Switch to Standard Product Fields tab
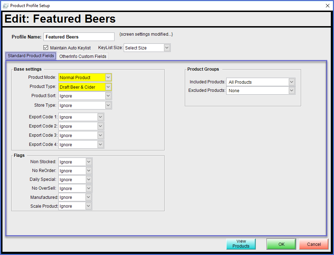Viewport: 334px width, 255px height. (31, 56)
